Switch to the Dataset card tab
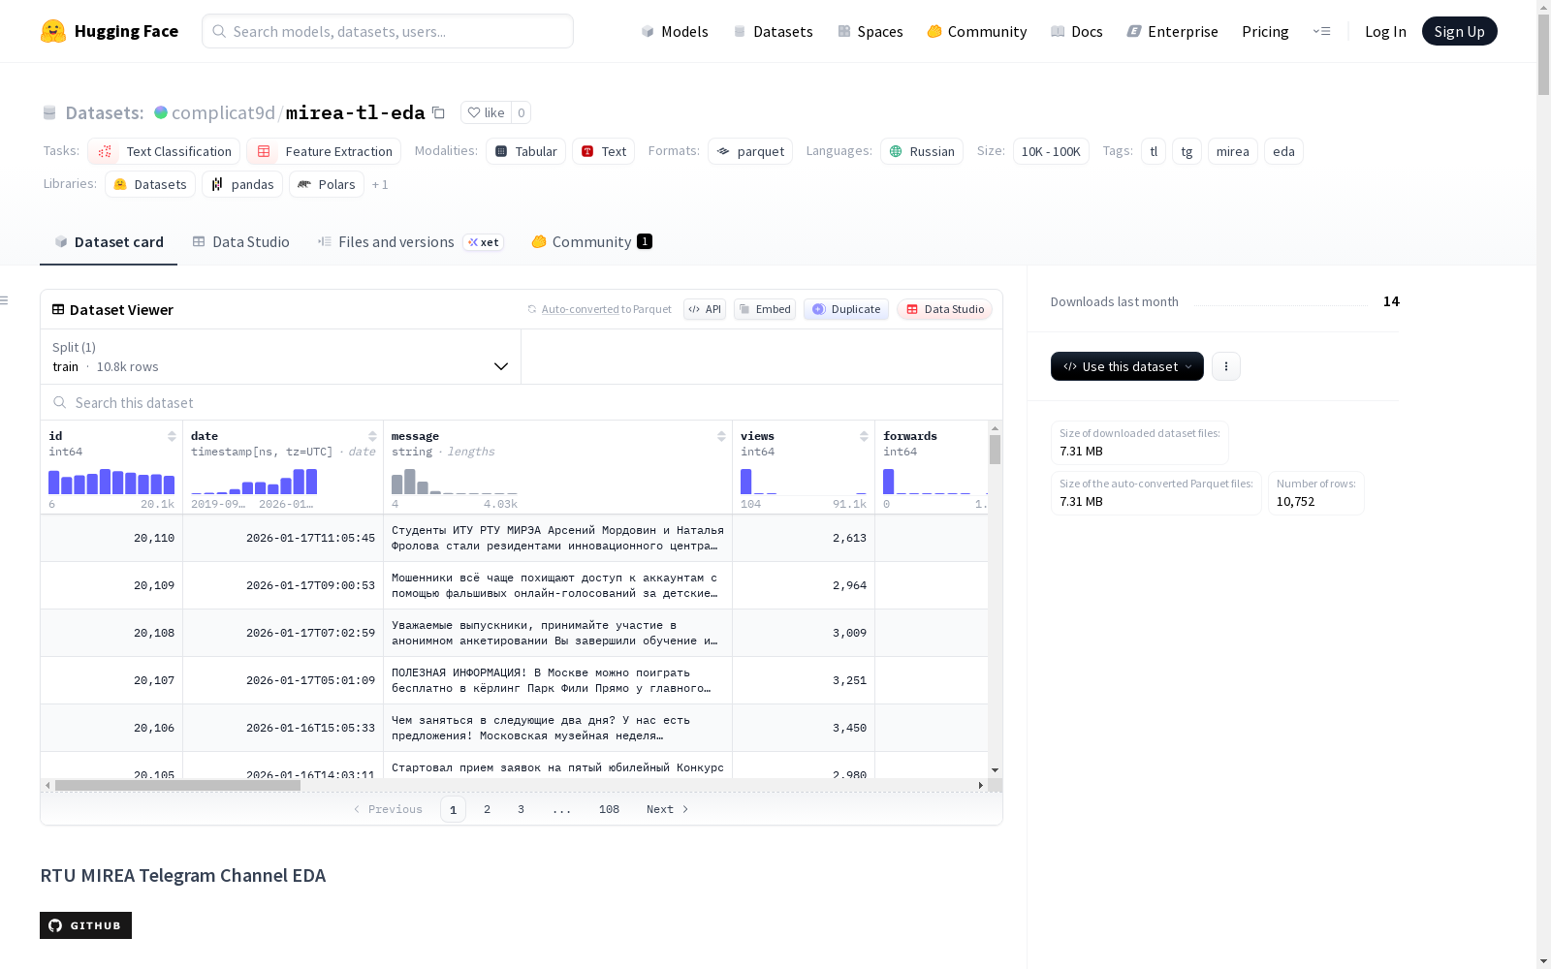Screen dimensions: 1551x969 (109, 242)
